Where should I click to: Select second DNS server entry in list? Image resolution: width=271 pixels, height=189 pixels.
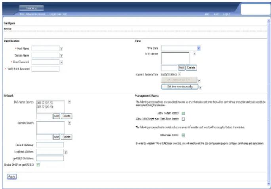[45, 107]
